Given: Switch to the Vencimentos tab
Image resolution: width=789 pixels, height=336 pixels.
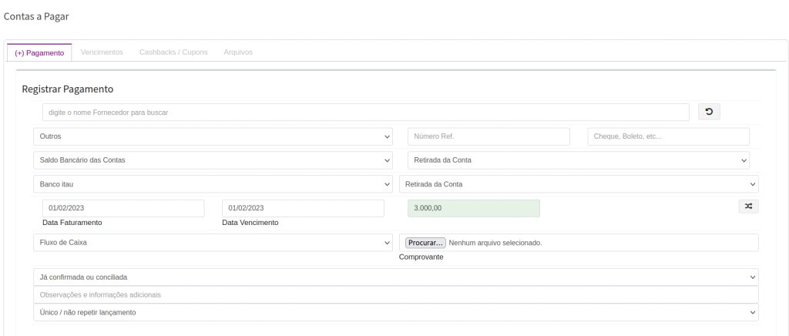Looking at the screenshot, I should pos(102,52).
